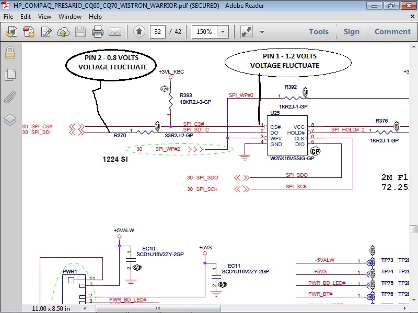Viewport: 418px width, 313px height.
Task: Print the document using printer icon
Action: click(98, 32)
